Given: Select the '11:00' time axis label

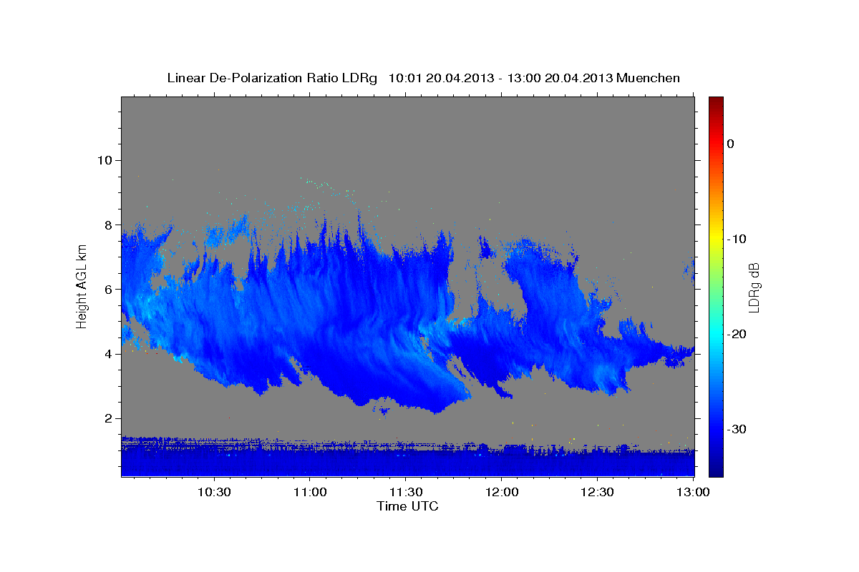Looking at the screenshot, I should point(309,493).
